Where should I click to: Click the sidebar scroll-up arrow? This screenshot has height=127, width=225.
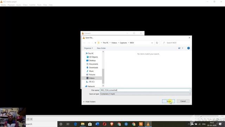pos(103,52)
